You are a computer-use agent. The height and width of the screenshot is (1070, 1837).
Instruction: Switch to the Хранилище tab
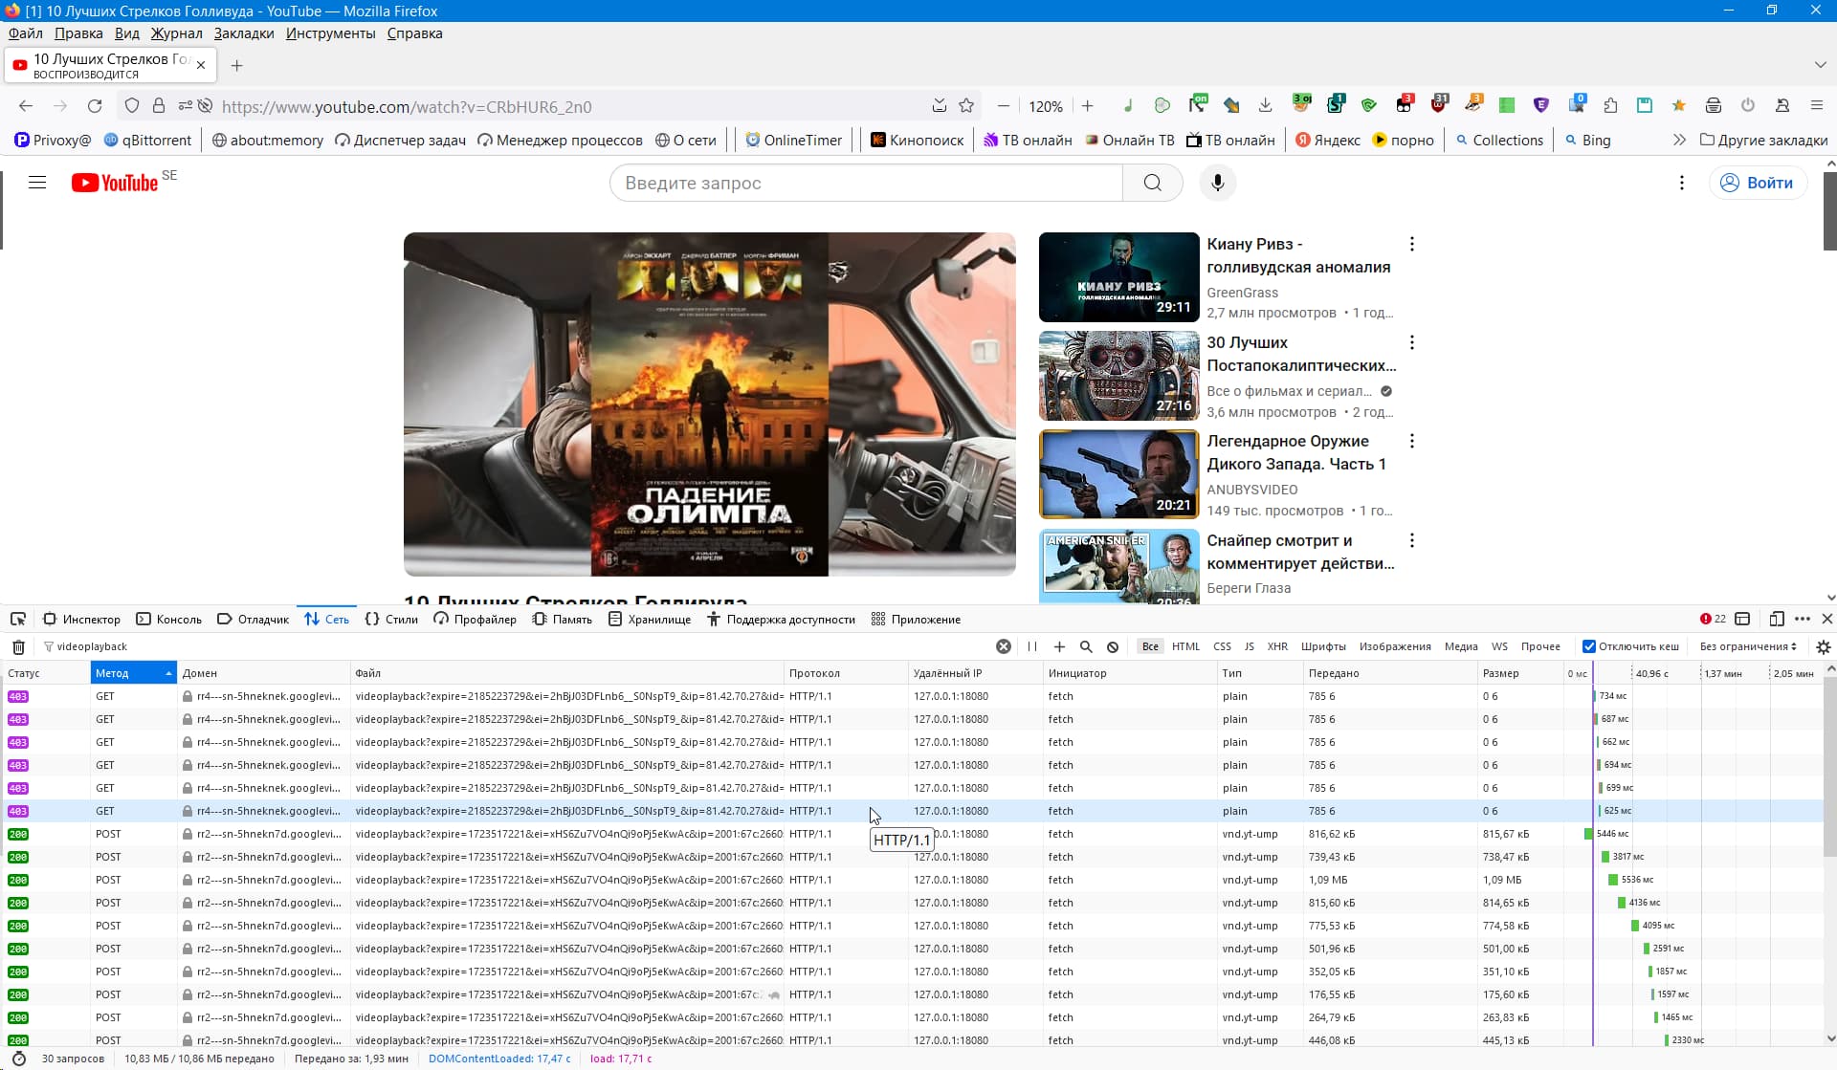coord(650,619)
